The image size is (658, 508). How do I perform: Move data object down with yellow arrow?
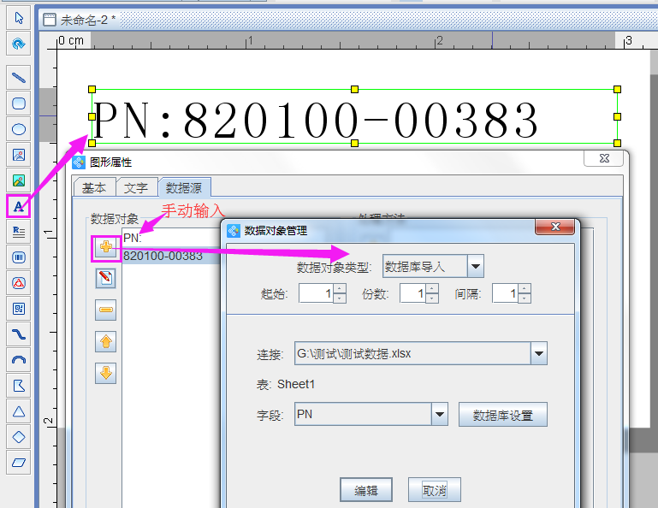[106, 373]
